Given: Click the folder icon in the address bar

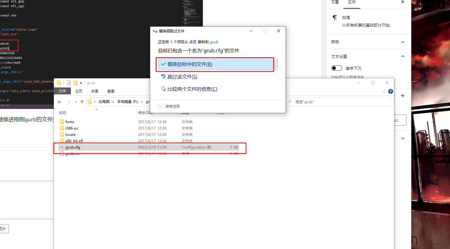Looking at the screenshot, I should (x=90, y=102).
